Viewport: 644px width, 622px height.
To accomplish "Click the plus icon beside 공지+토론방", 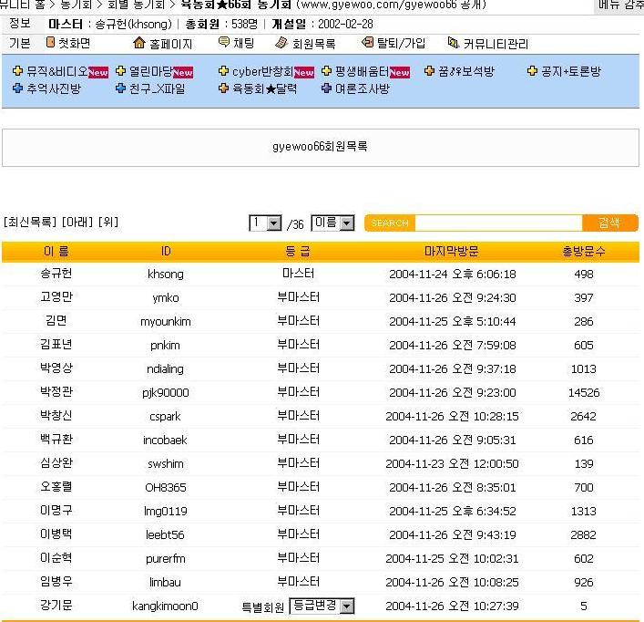I will pyautogui.click(x=533, y=71).
